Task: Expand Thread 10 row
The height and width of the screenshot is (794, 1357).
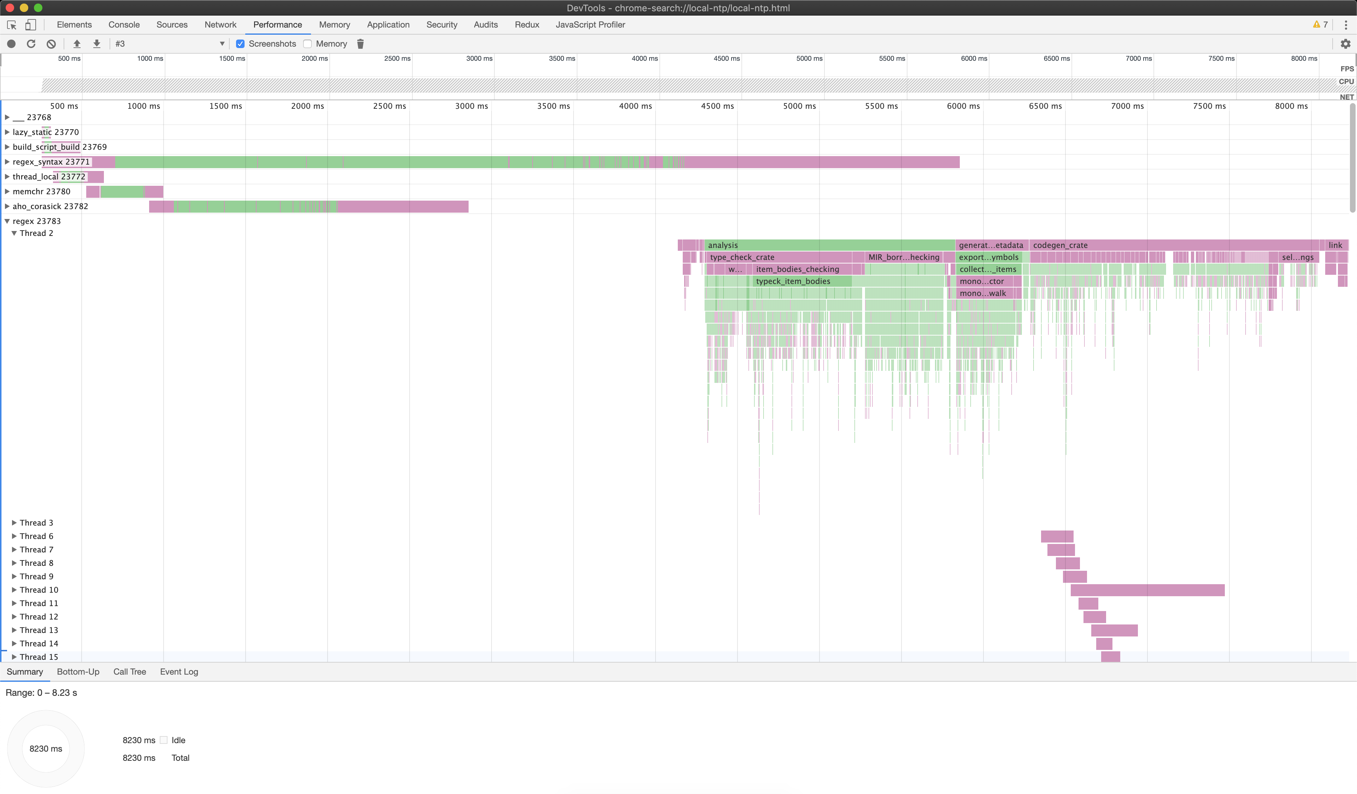Action: tap(14, 590)
